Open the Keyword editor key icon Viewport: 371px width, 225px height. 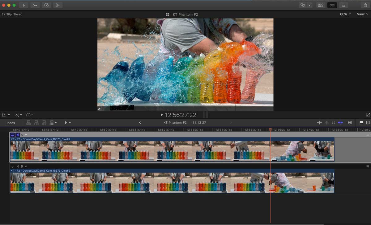pyautogui.click(x=35, y=5)
